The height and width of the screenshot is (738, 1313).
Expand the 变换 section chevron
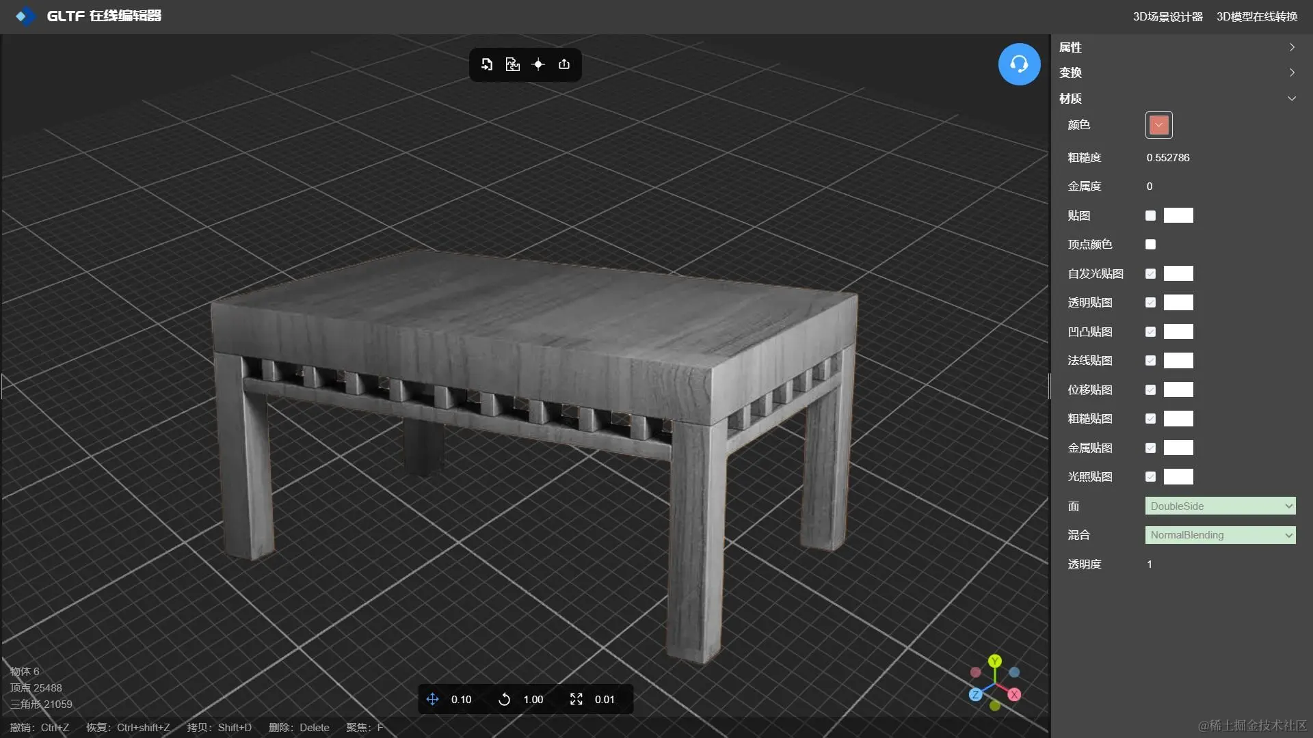coord(1292,72)
